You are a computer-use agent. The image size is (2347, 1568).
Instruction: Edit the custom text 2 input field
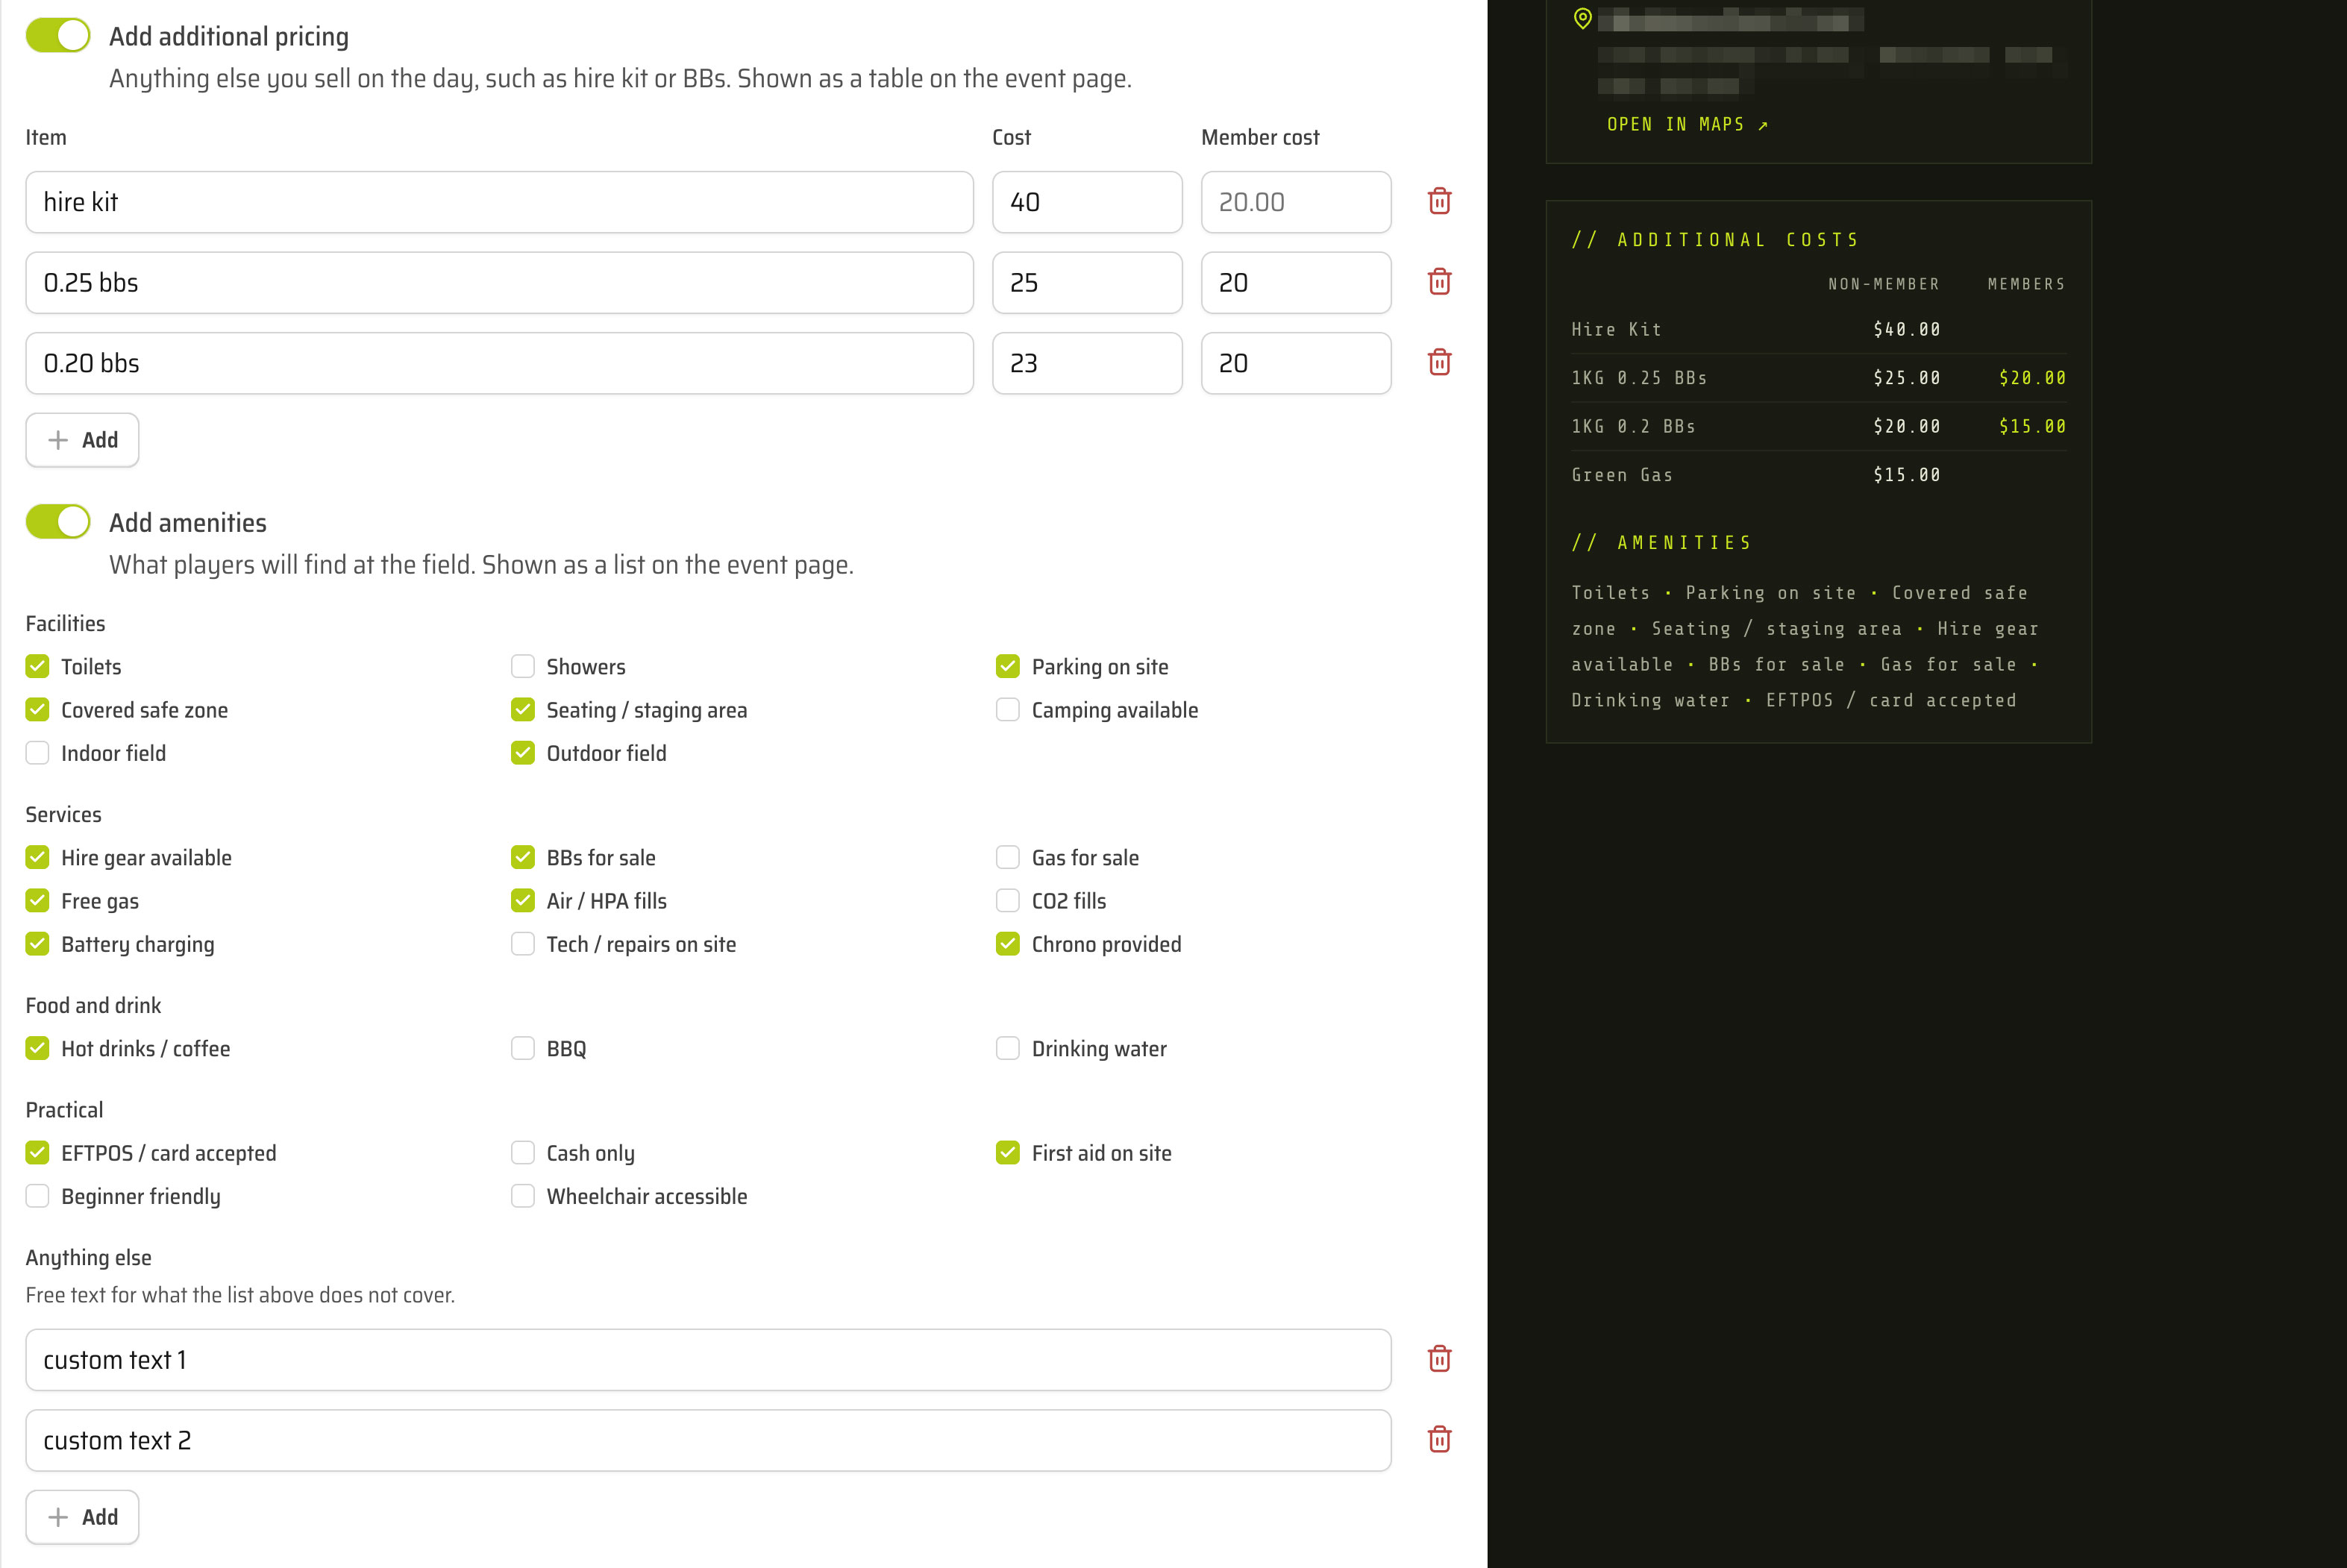click(x=708, y=1440)
